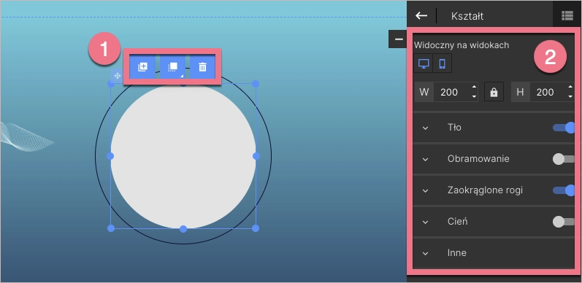Click the W width input field
582x283 pixels.
[x=452, y=92]
